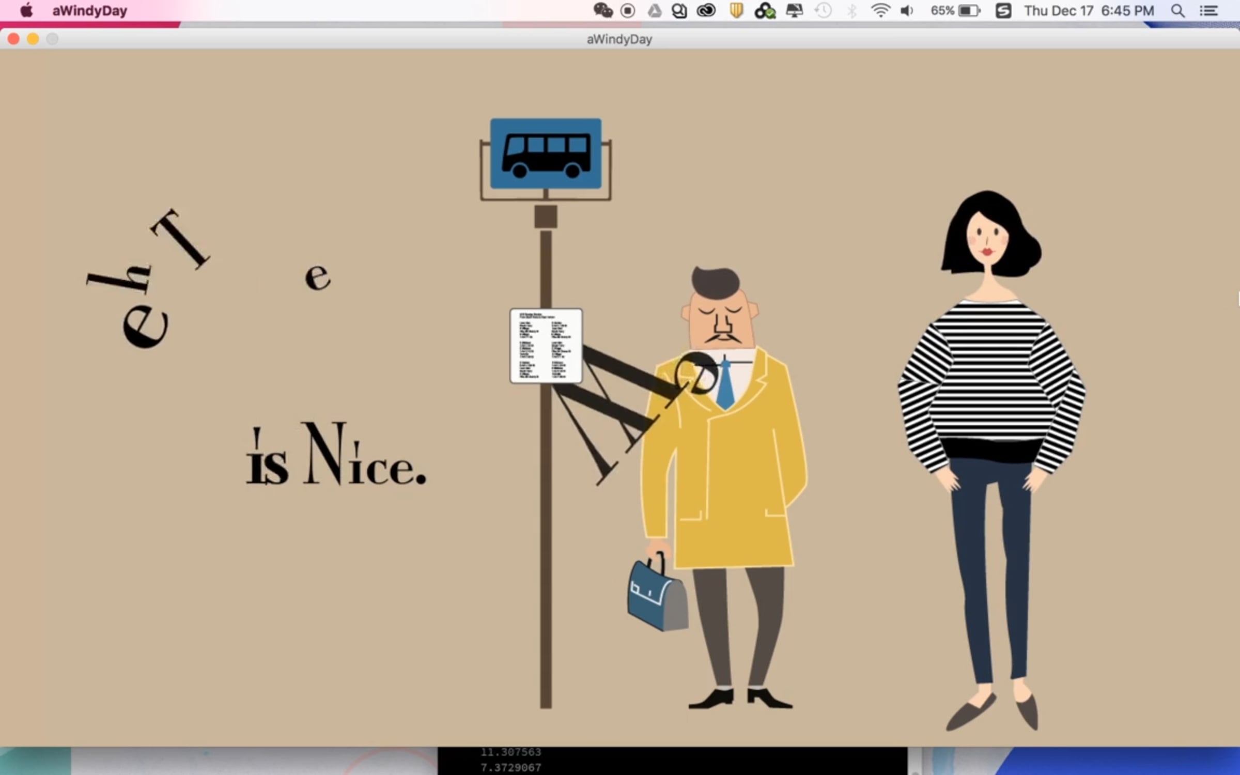Click the yellow shield menu bar icon
Viewport: 1240px width, 775px height.
[x=736, y=10]
